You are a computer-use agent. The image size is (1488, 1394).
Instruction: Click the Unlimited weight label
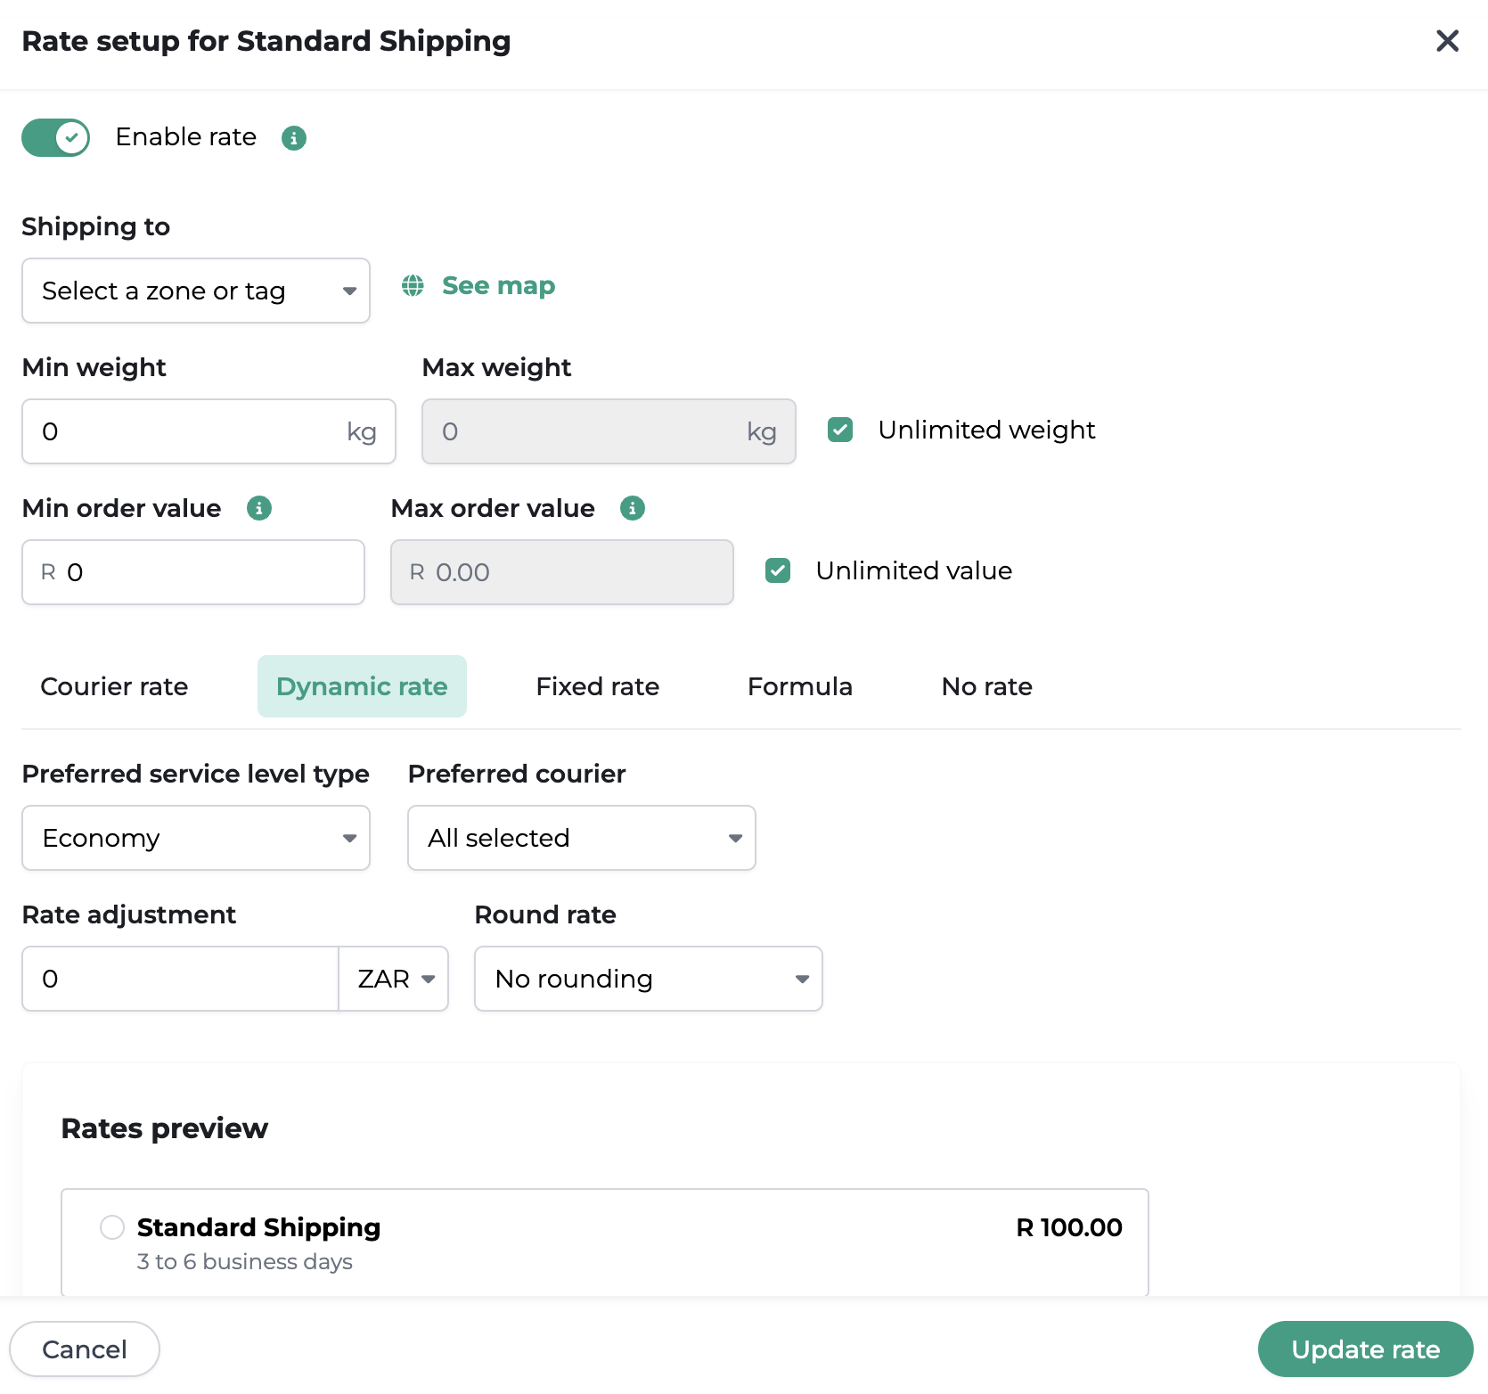coord(986,430)
